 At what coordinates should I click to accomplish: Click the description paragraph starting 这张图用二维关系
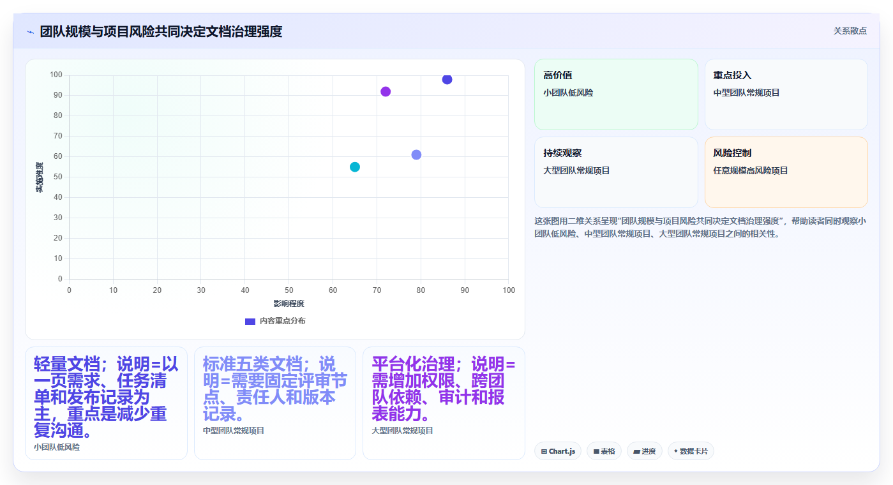[700, 227]
